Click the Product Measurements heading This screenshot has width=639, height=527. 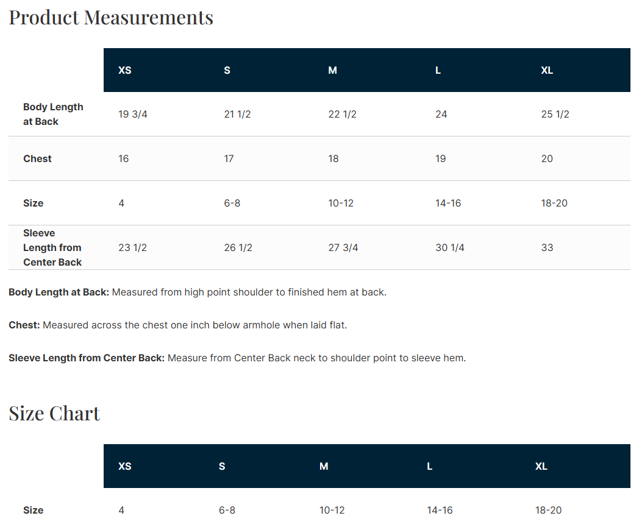(x=111, y=18)
